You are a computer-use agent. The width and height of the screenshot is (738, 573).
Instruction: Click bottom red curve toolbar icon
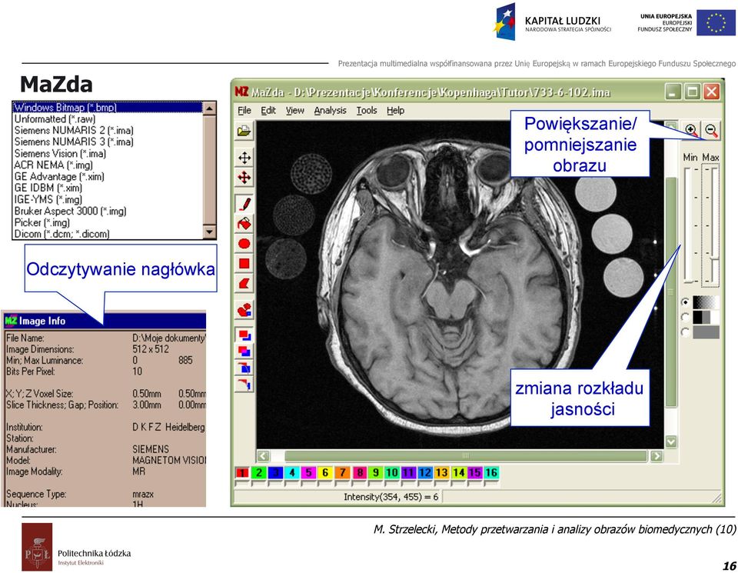tap(244, 385)
